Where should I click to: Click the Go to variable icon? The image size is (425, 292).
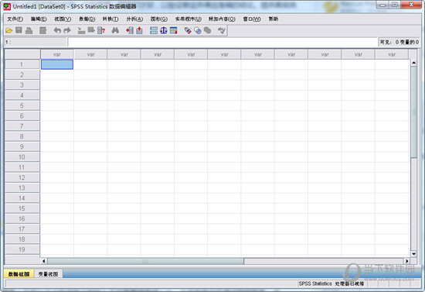[91, 30]
